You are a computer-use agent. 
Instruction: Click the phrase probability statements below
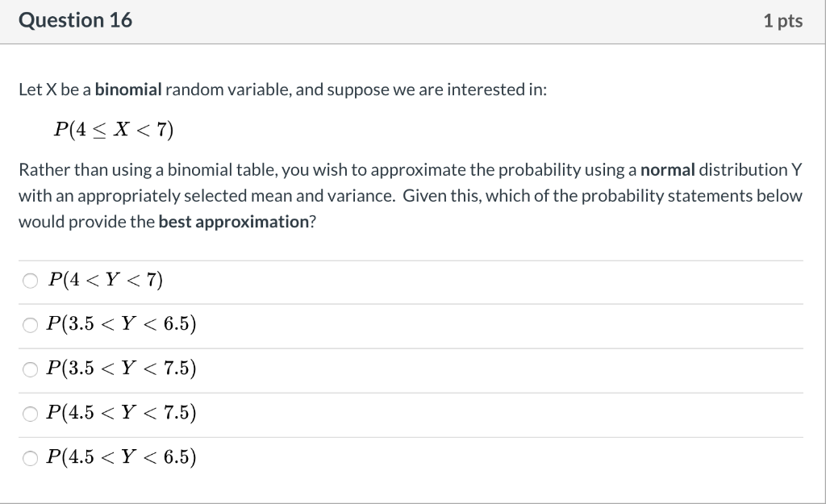[x=691, y=196]
